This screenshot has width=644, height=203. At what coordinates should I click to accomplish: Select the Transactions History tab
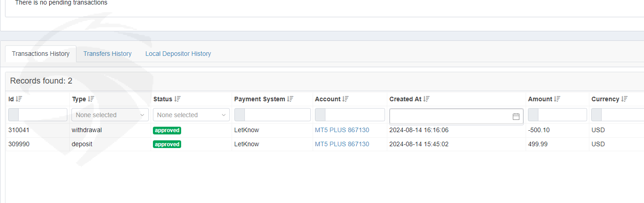click(x=41, y=54)
